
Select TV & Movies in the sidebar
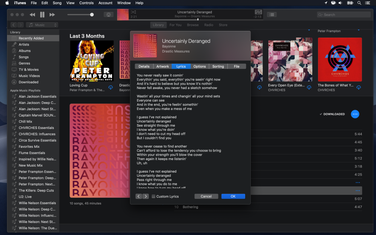pos(33,70)
